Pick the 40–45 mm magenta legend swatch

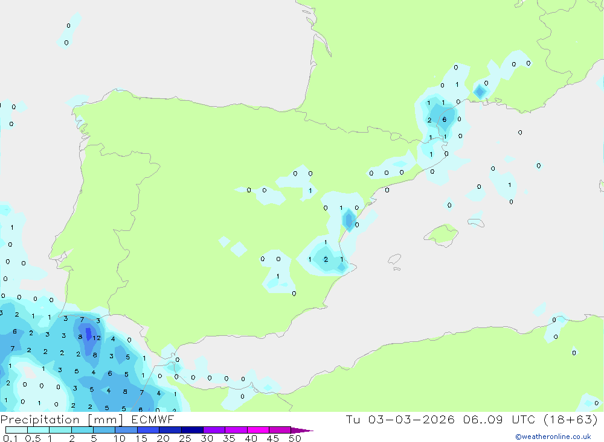pyautogui.click(x=258, y=430)
